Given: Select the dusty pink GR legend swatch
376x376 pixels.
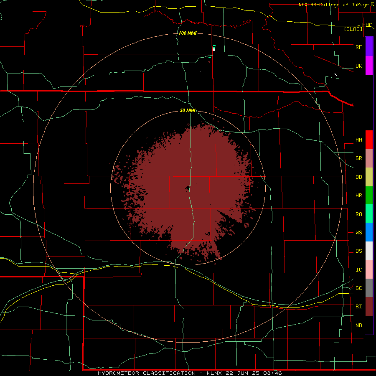Looking at the screenshot, I should [x=369, y=158].
